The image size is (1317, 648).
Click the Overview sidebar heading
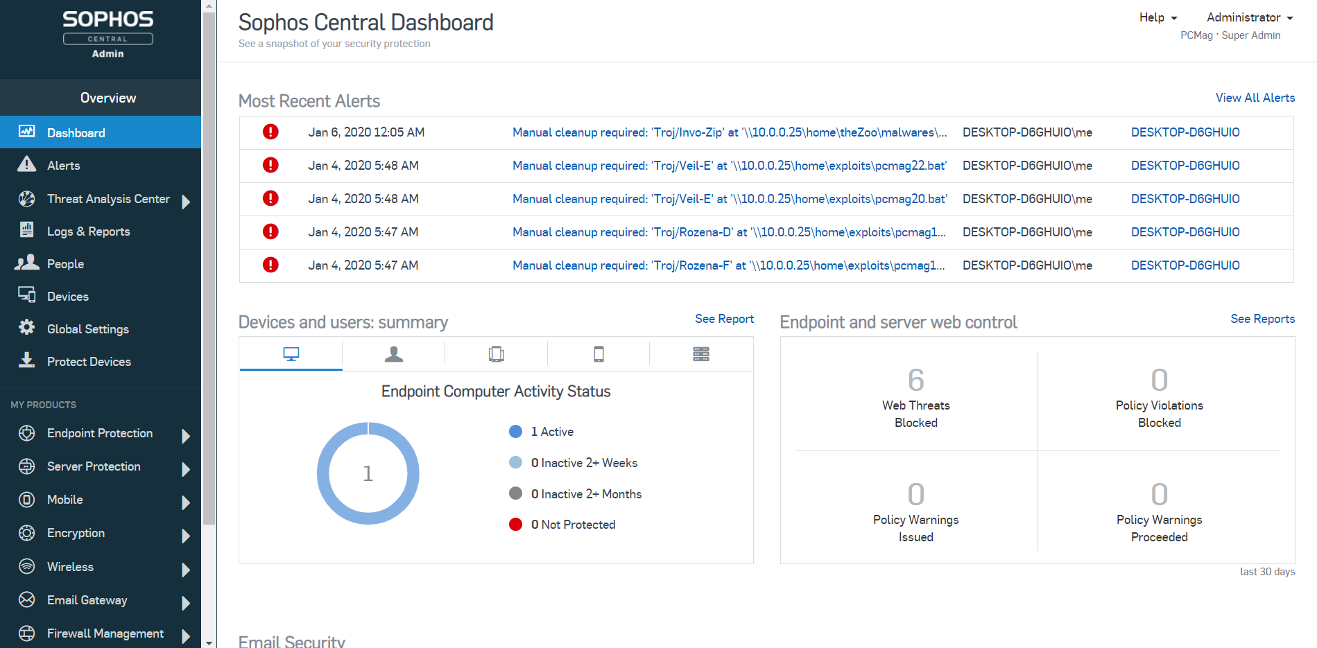pos(108,98)
